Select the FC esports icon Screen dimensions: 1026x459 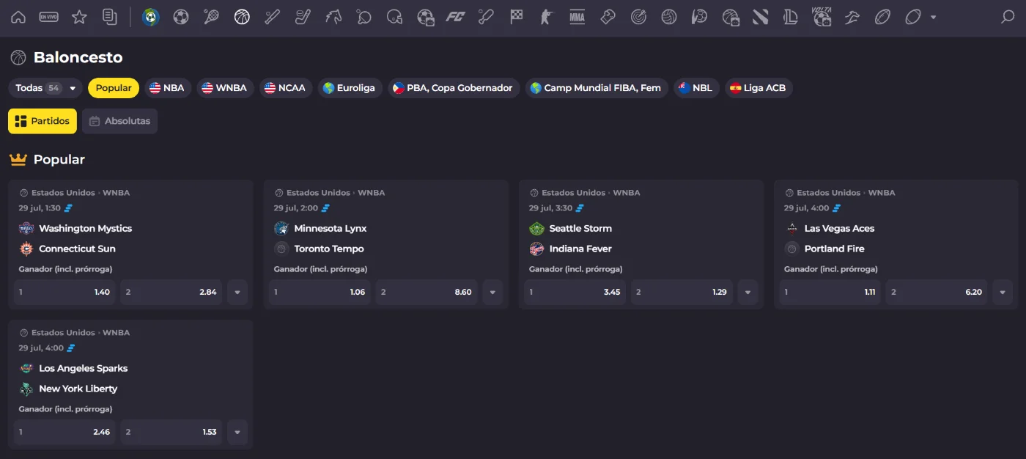tap(456, 17)
